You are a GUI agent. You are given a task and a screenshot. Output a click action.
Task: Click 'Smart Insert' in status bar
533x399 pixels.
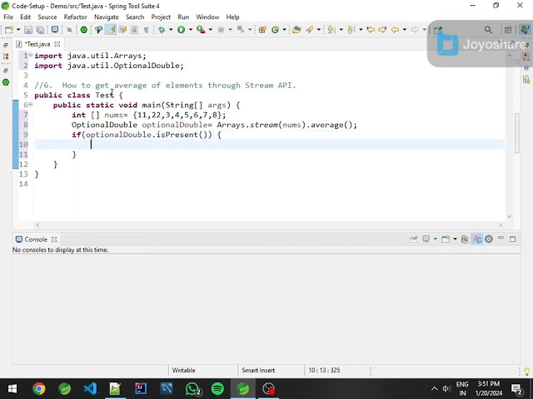pos(258,370)
